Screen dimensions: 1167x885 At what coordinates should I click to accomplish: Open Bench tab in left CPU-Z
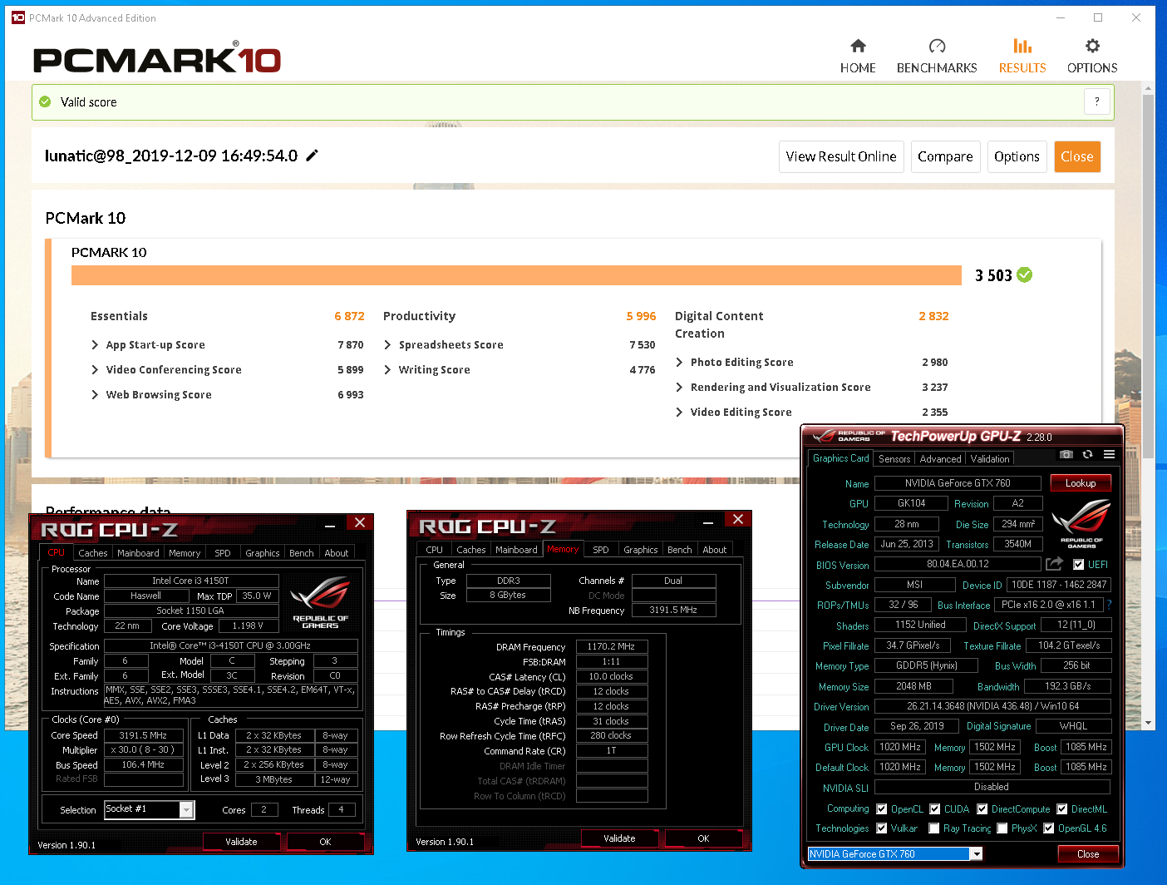[x=302, y=553]
